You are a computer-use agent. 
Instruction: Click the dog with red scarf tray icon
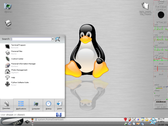point(130,119)
